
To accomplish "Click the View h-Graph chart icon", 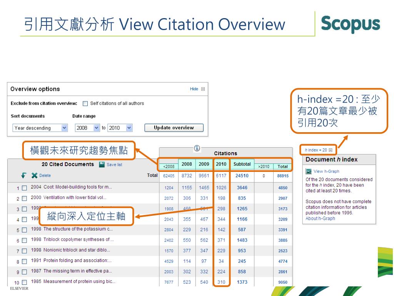I will (309, 172).
